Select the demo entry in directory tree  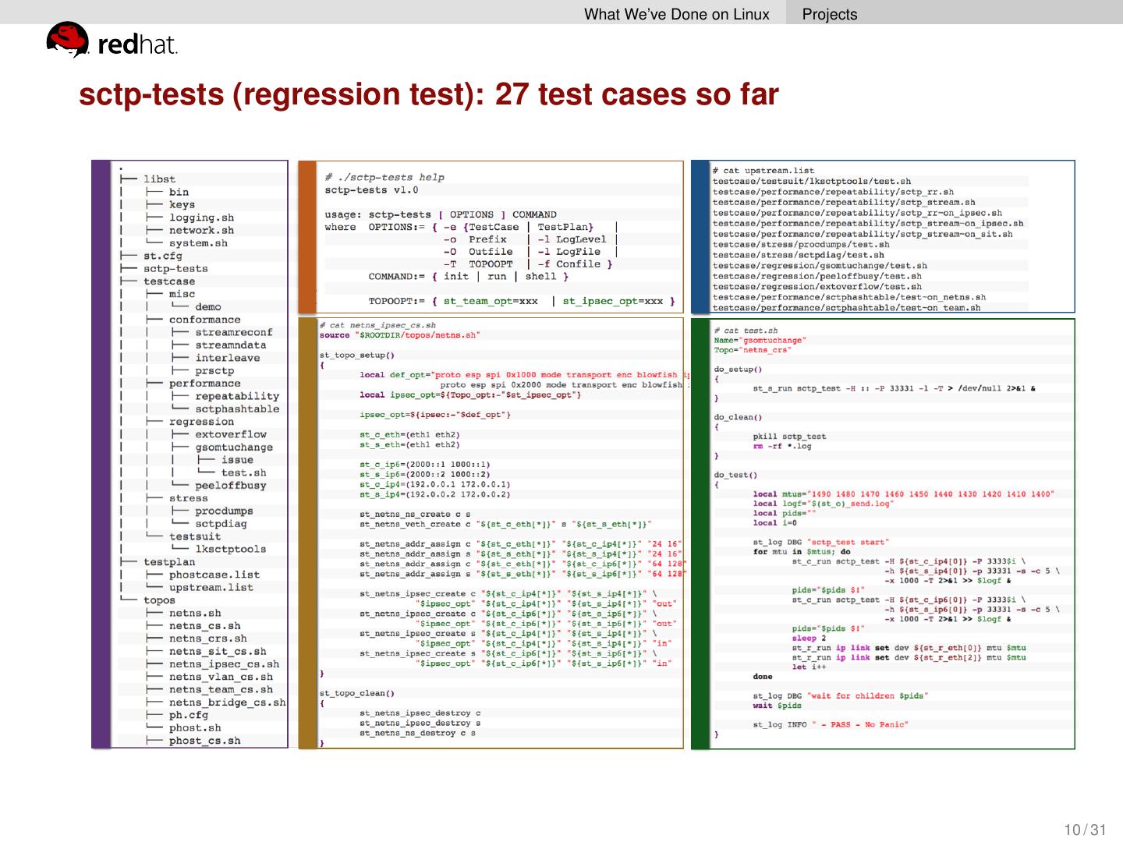pyautogui.click(x=207, y=307)
